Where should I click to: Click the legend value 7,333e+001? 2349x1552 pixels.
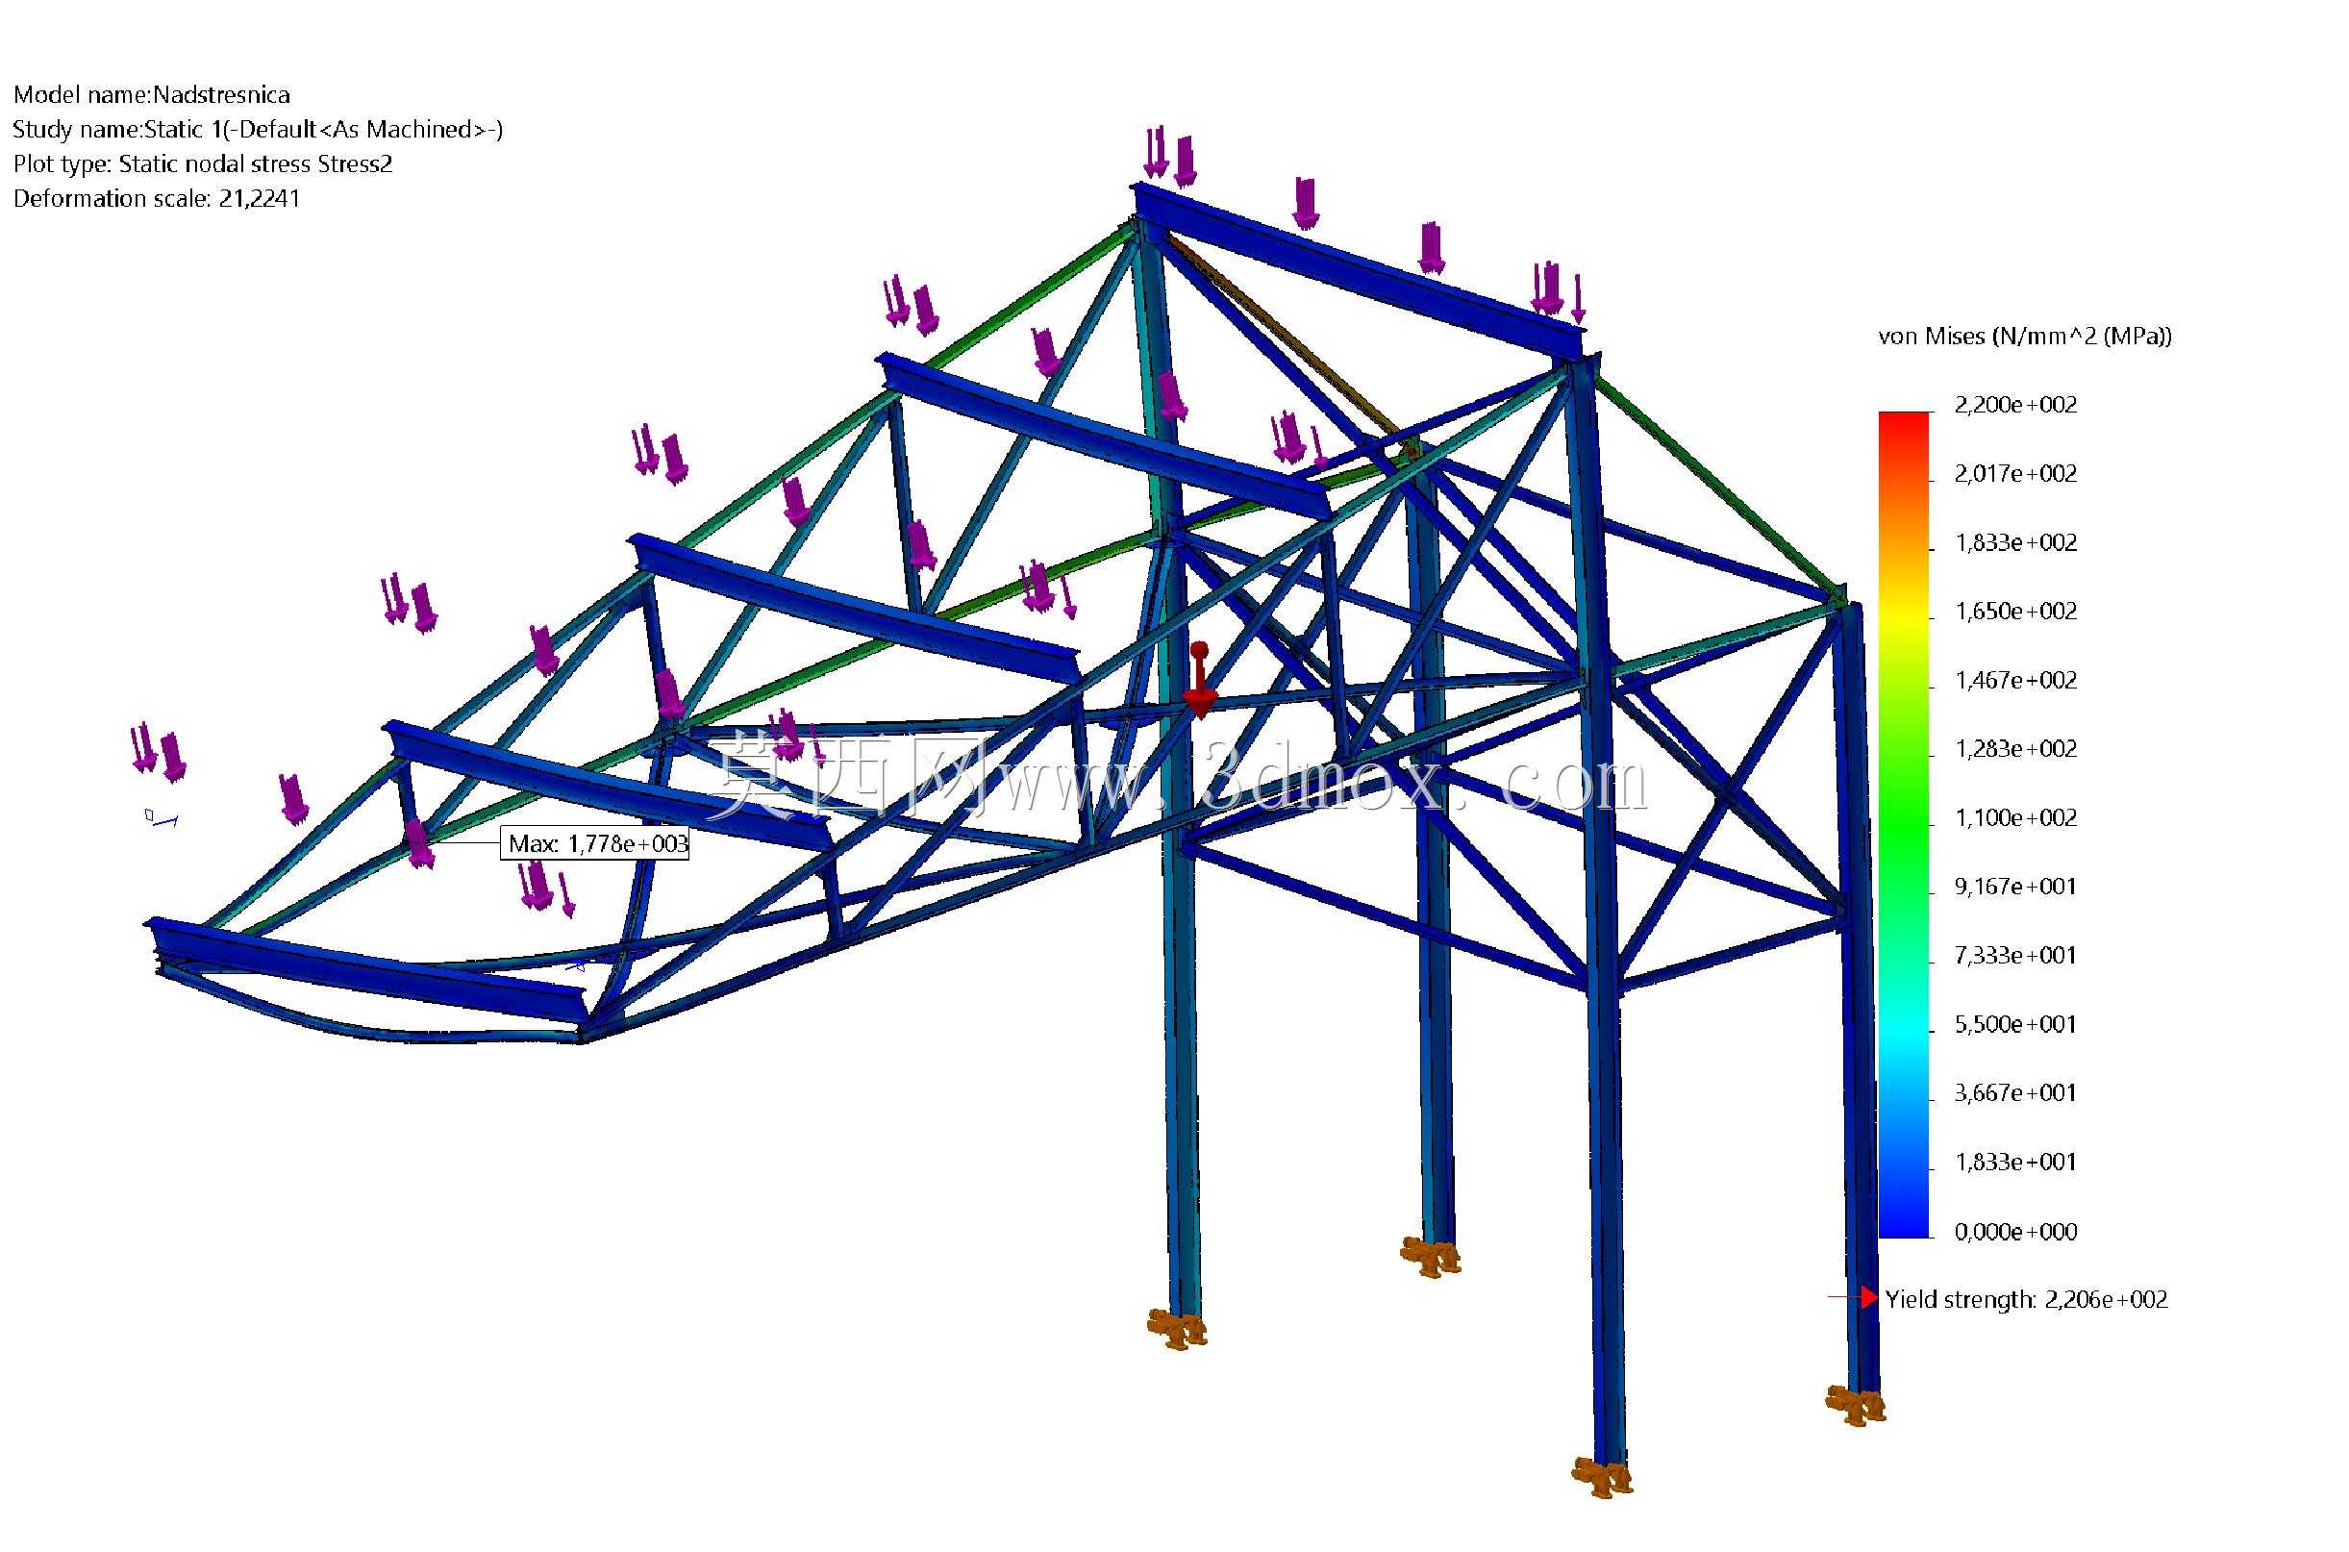coord(2015,955)
